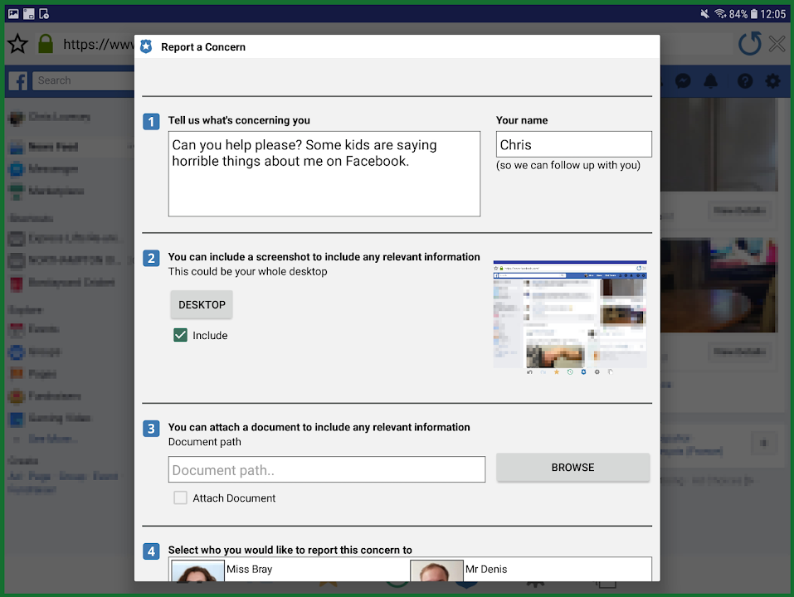Click the Report a Concern shield icon
The image size is (794, 597).
(146, 47)
